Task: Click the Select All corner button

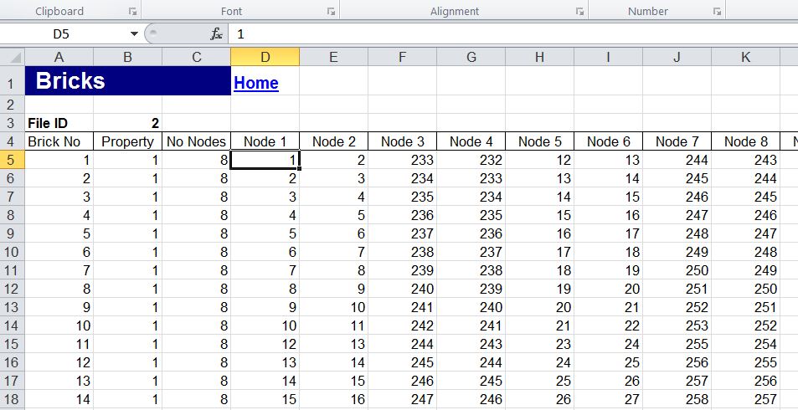Action: [12, 57]
